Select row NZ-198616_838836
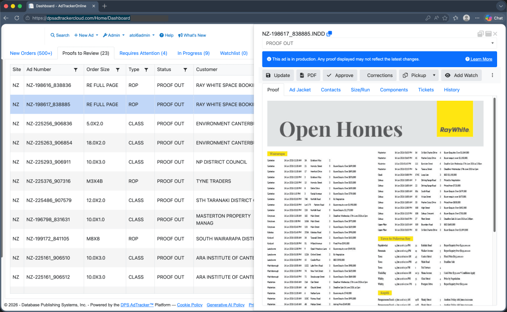The image size is (507, 312). [132, 85]
